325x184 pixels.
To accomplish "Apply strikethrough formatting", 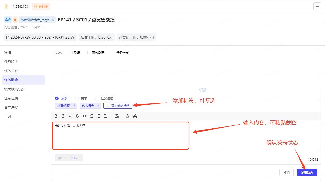I will coord(77,116).
